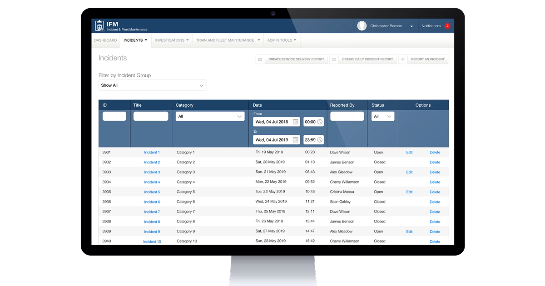The image size is (545, 286).
Task: Click the IFM clipboard logo icon
Action: pyautogui.click(x=100, y=25)
